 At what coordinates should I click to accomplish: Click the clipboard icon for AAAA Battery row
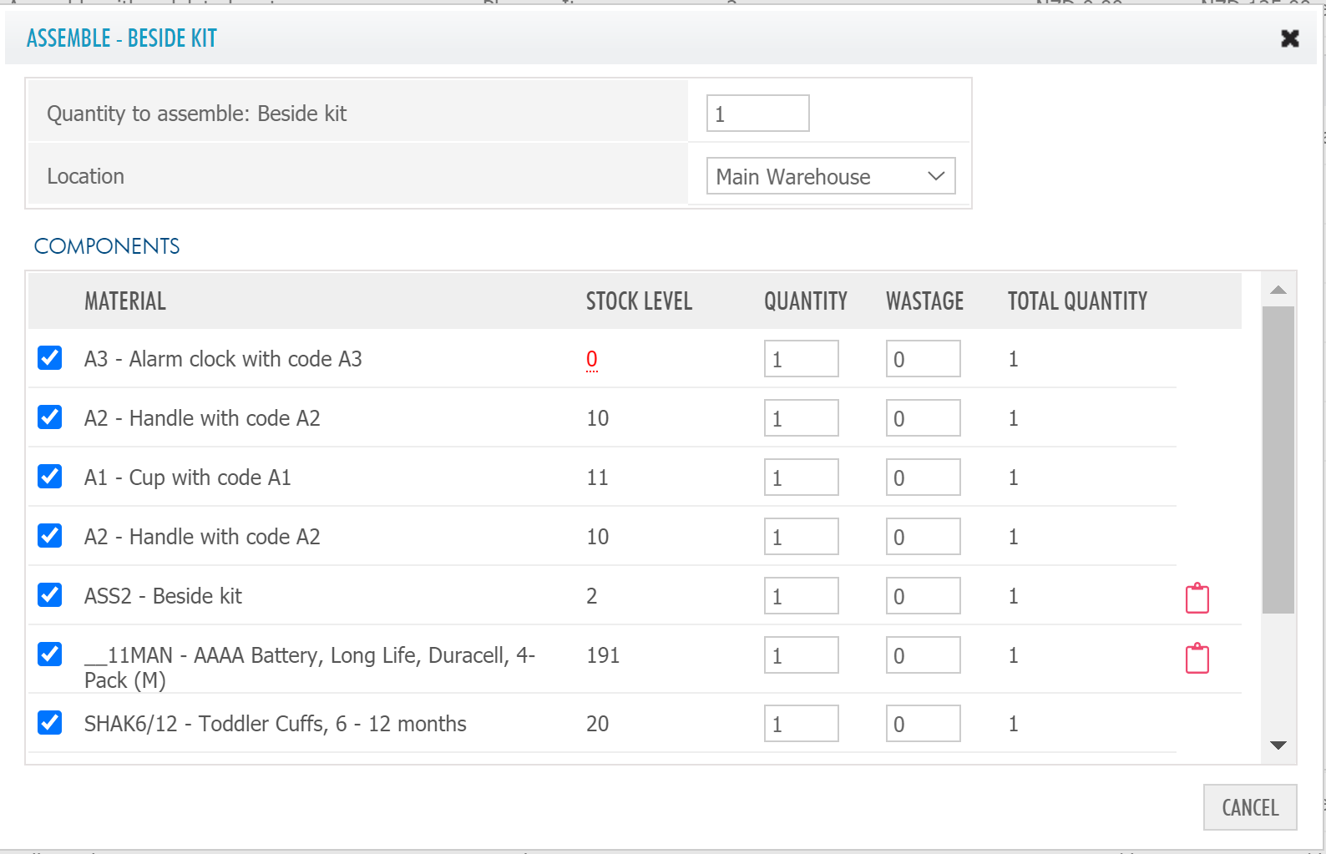pyautogui.click(x=1197, y=658)
